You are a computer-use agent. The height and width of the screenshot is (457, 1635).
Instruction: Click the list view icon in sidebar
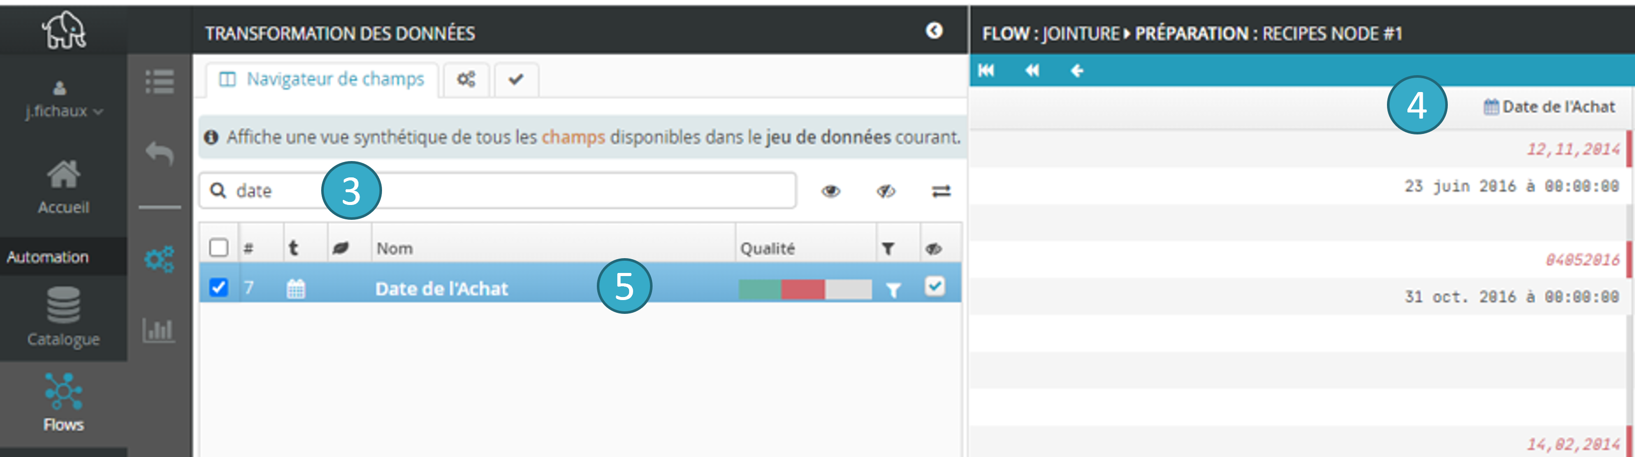click(x=160, y=81)
